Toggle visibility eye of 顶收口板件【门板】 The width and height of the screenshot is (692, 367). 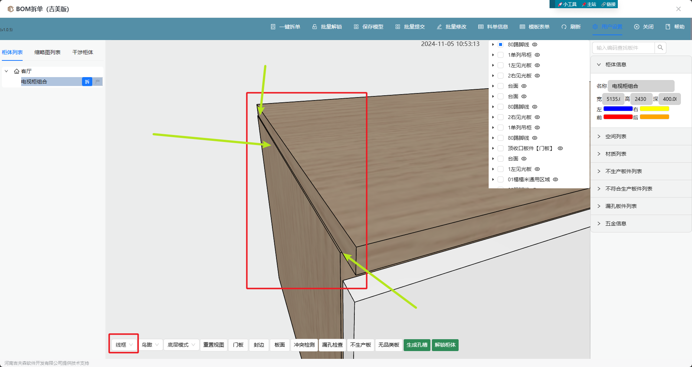560,148
